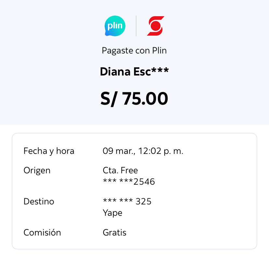The width and height of the screenshot is (269, 265).
Task: Select destination number ending 325
Action: 127,202
